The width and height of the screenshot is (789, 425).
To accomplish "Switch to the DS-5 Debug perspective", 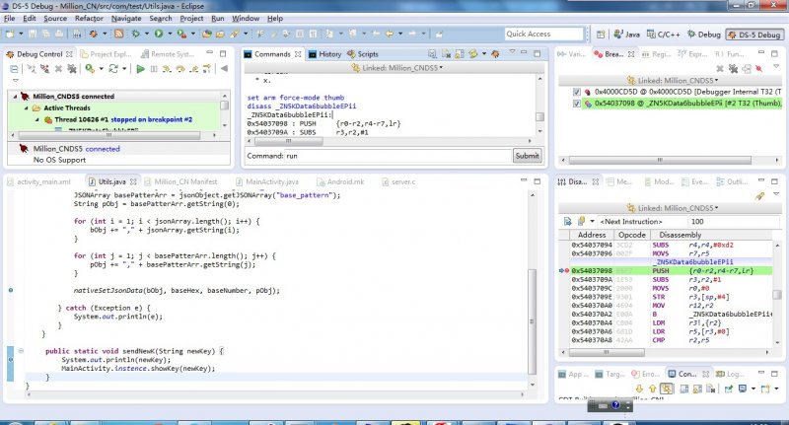I will click(753, 34).
